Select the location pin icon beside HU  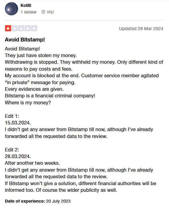tap(43, 12)
